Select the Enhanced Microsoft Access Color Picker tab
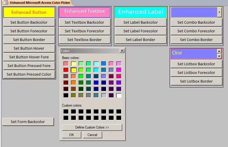This screenshot has width=228, height=147. [37, 3]
